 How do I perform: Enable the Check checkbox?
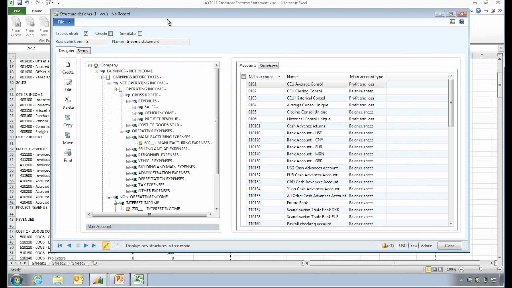pyautogui.click(x=111, y=34)
